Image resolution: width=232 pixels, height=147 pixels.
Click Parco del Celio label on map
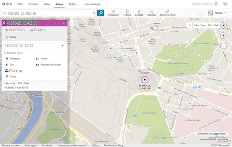click(150, 113)
